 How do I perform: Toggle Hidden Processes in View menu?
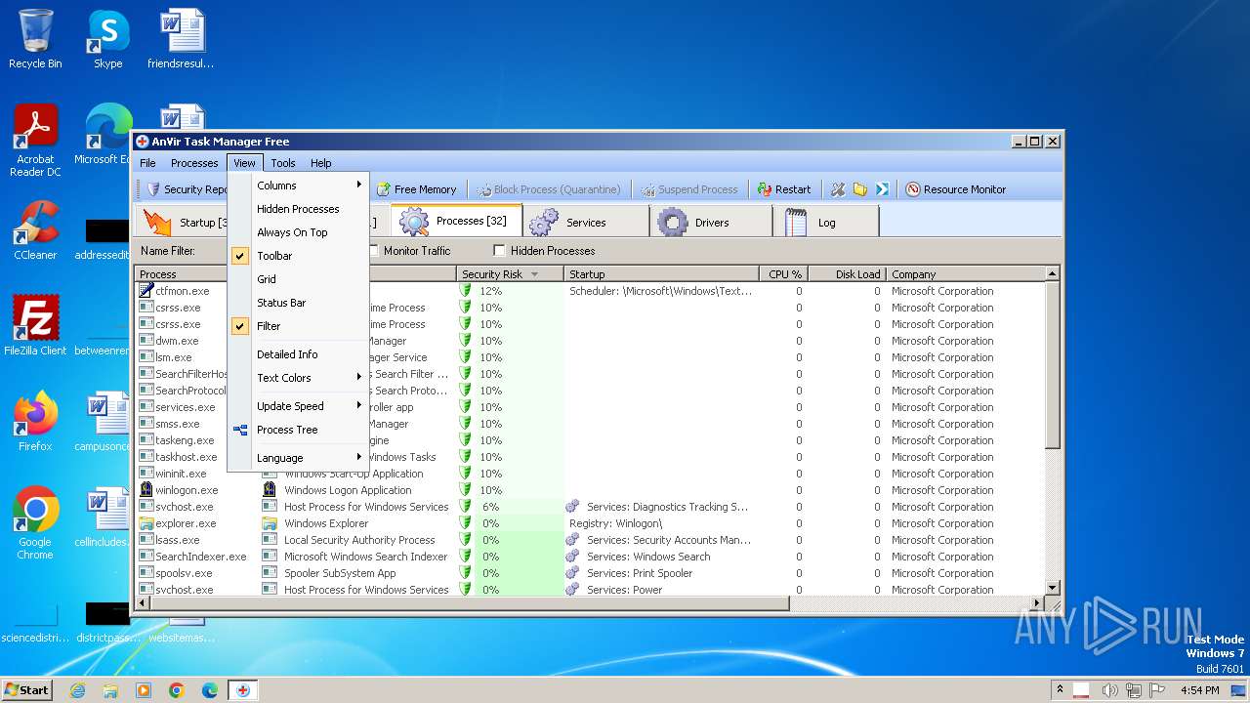coord(298,209)
